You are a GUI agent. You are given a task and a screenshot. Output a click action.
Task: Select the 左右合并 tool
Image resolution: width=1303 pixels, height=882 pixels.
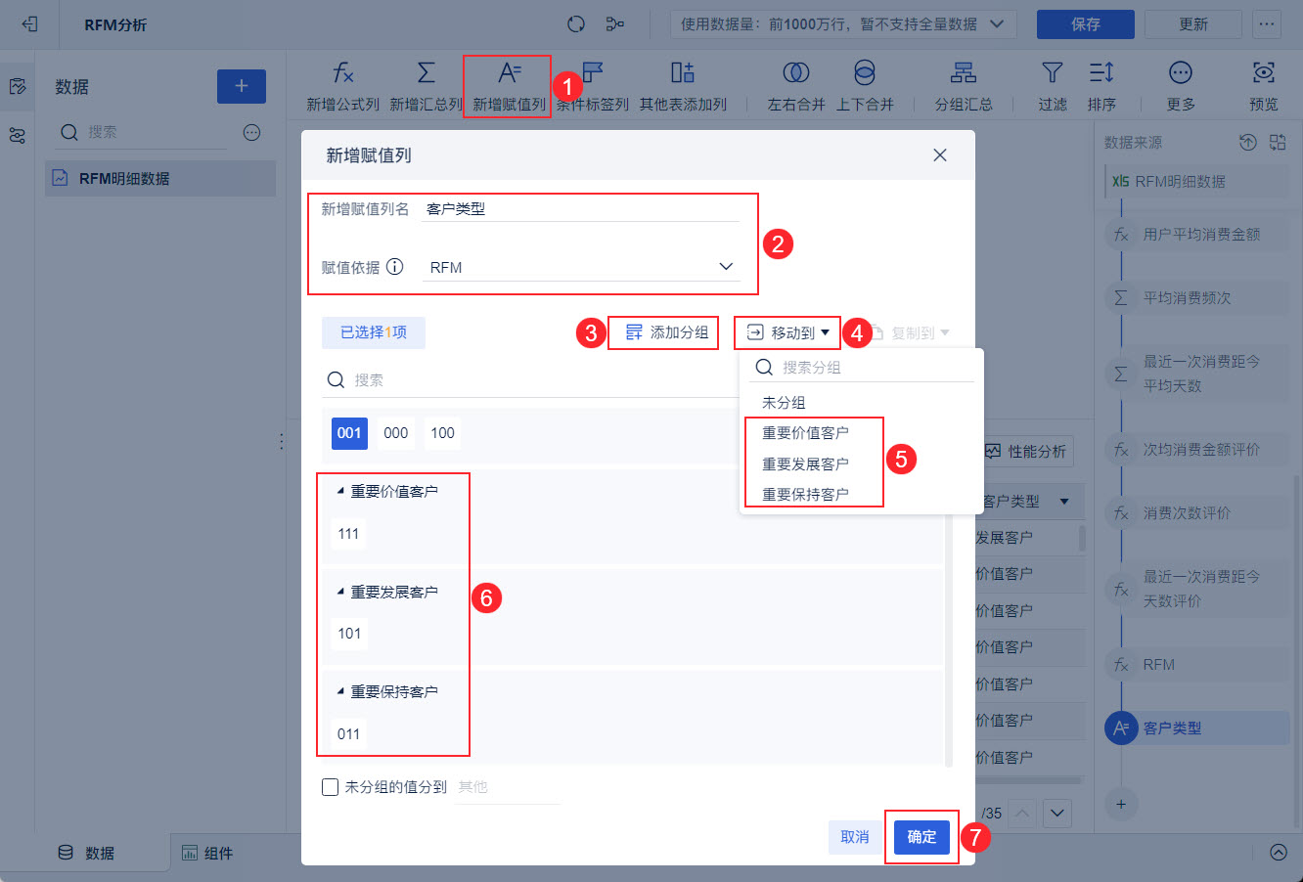tap(796, 86)
